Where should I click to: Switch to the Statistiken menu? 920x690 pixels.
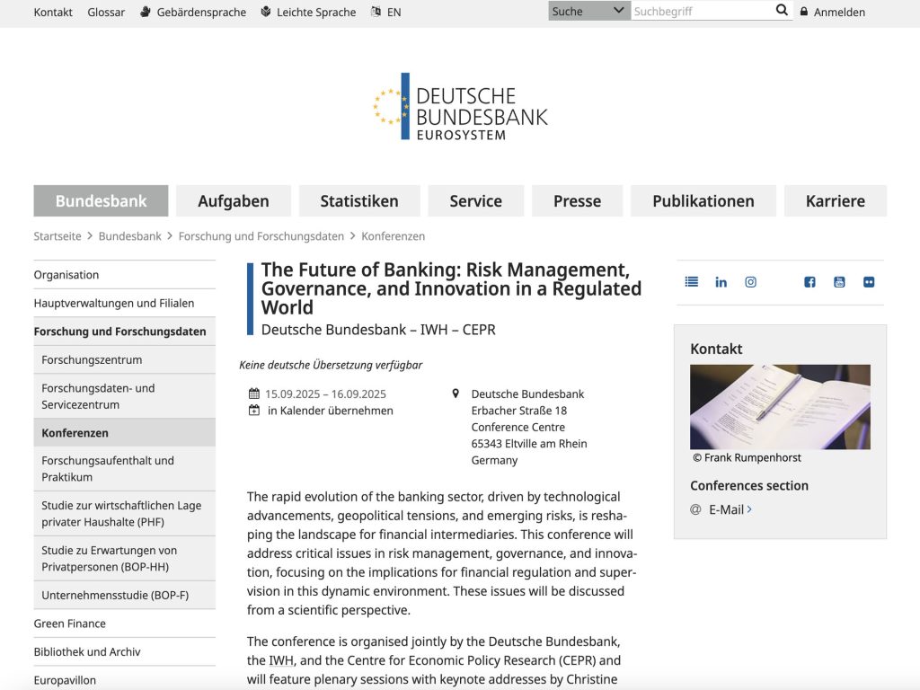tap(358, 201)
